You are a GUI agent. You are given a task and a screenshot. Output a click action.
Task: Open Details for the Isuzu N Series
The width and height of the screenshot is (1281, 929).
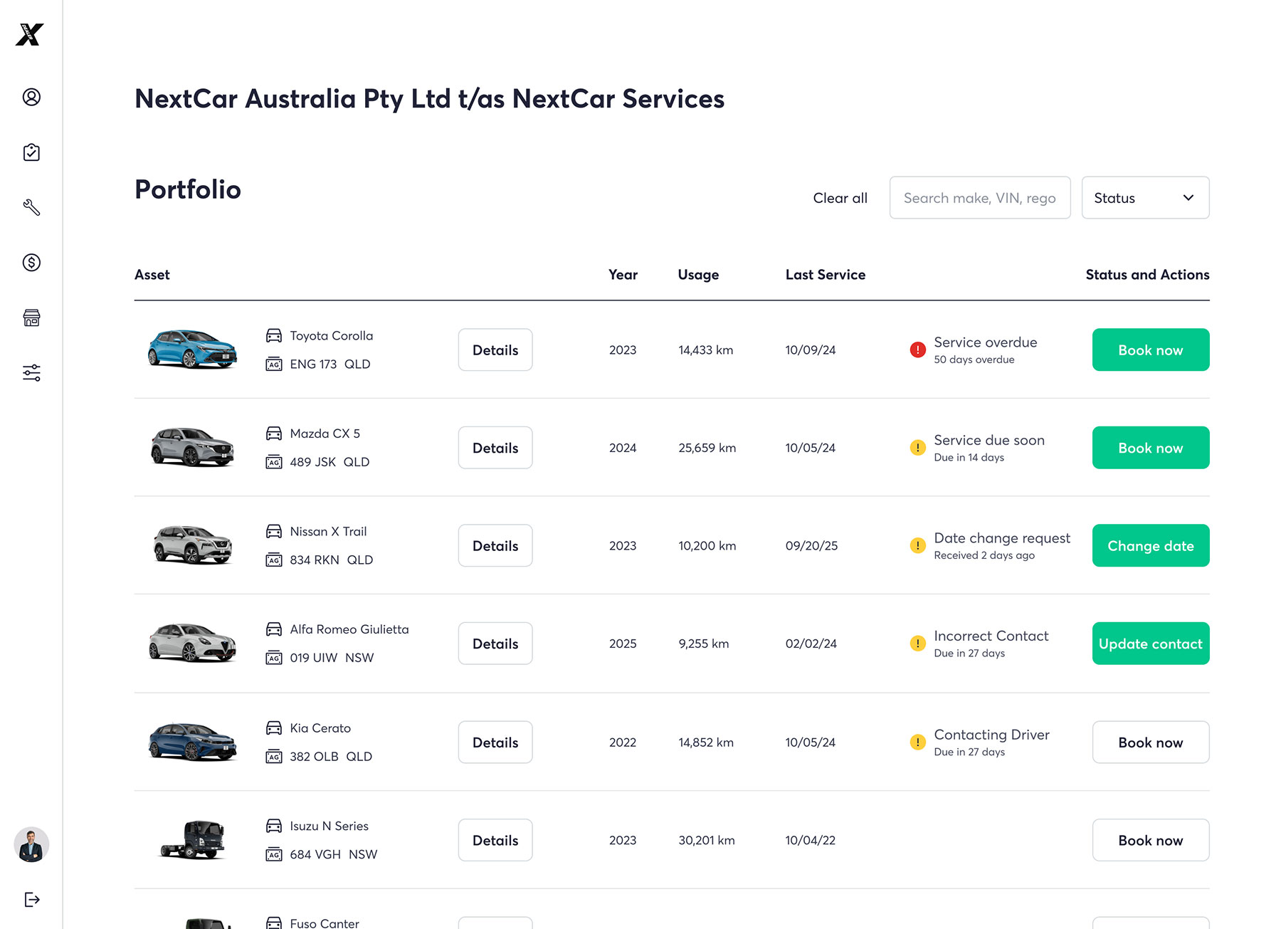(495, 840)
